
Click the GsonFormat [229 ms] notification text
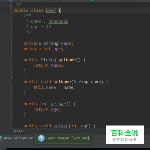[68, 138]
